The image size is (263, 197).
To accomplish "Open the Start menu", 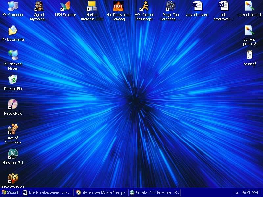I will pyautogui.click(x=10, y=193).
